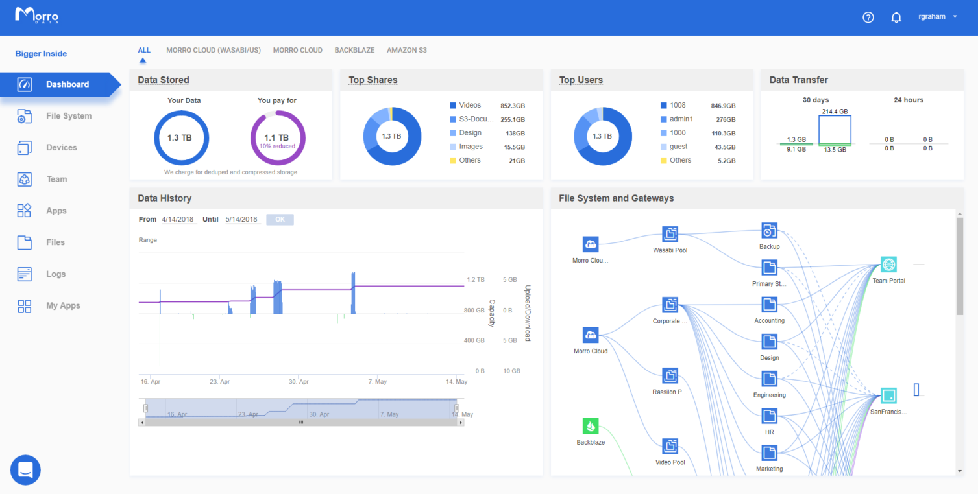Click the right handle of range navigator
This screenshot has height=494, width=978.
457,408
